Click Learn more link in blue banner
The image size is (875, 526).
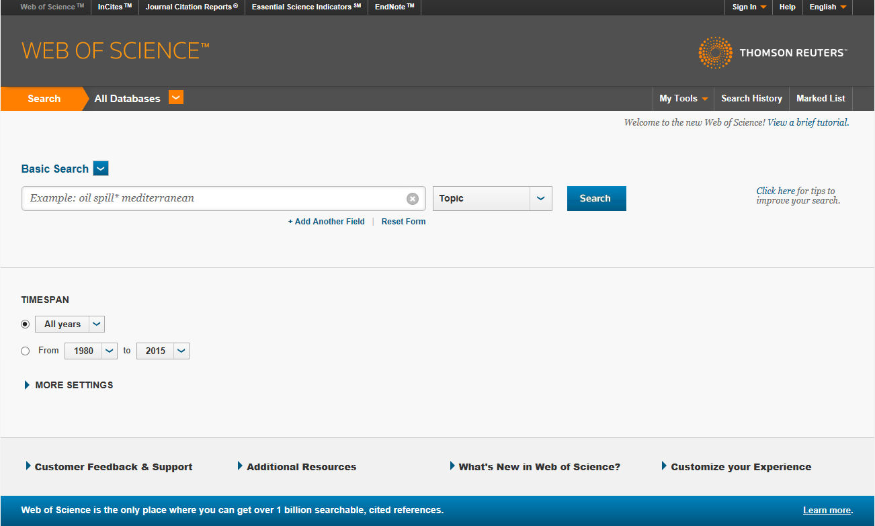(x=827, y=510)
